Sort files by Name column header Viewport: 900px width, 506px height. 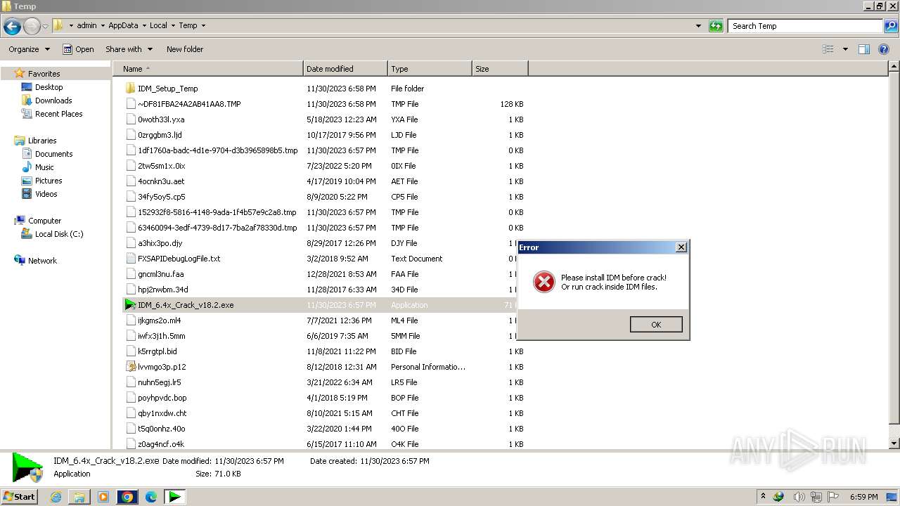click(x=208, y=69)
